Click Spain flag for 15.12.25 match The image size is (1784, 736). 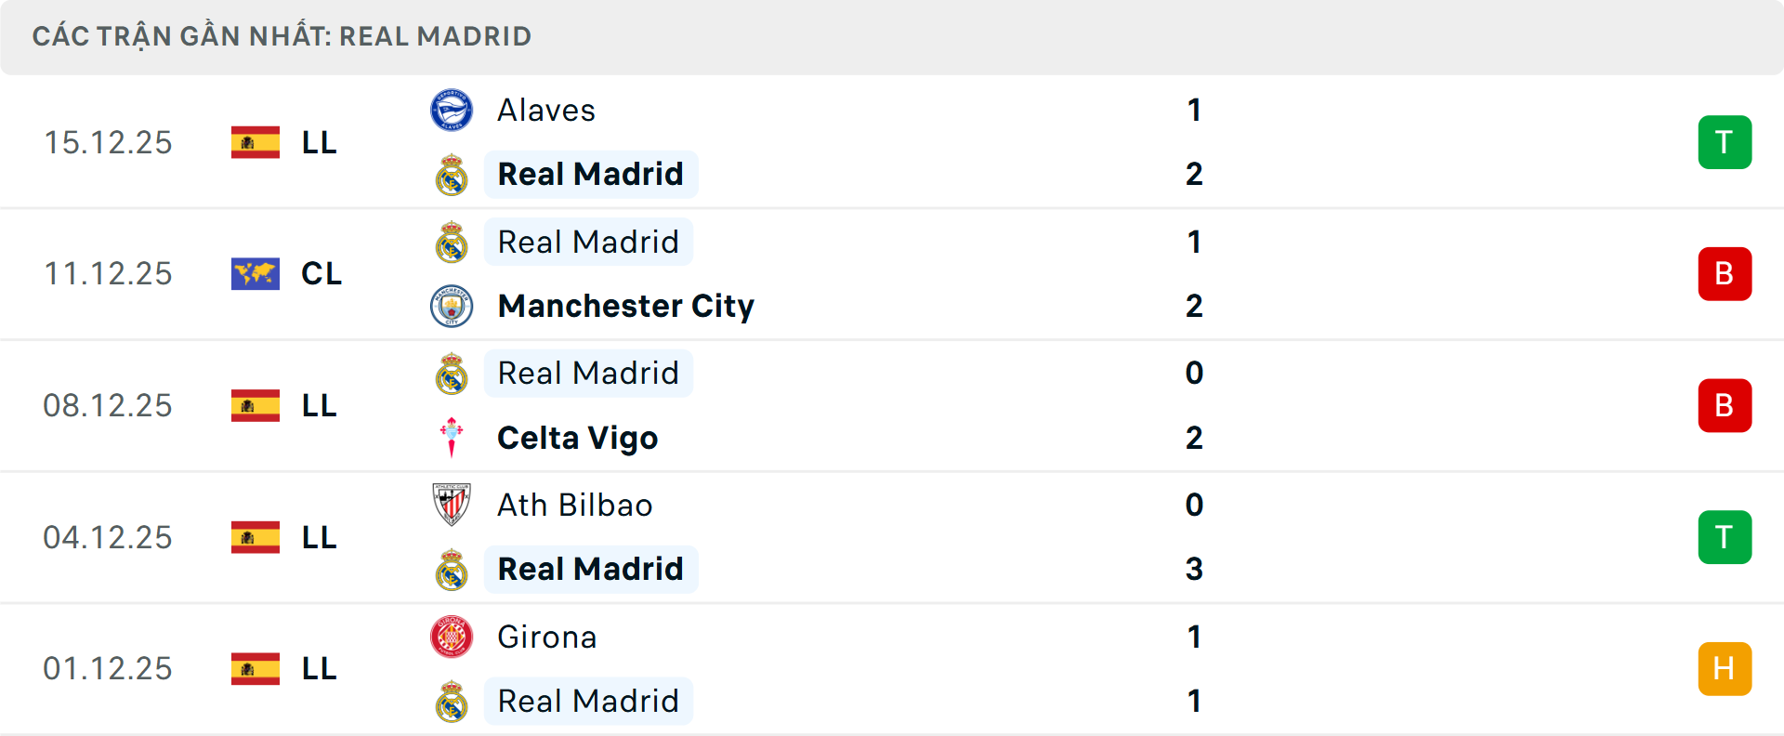point(256,142)
